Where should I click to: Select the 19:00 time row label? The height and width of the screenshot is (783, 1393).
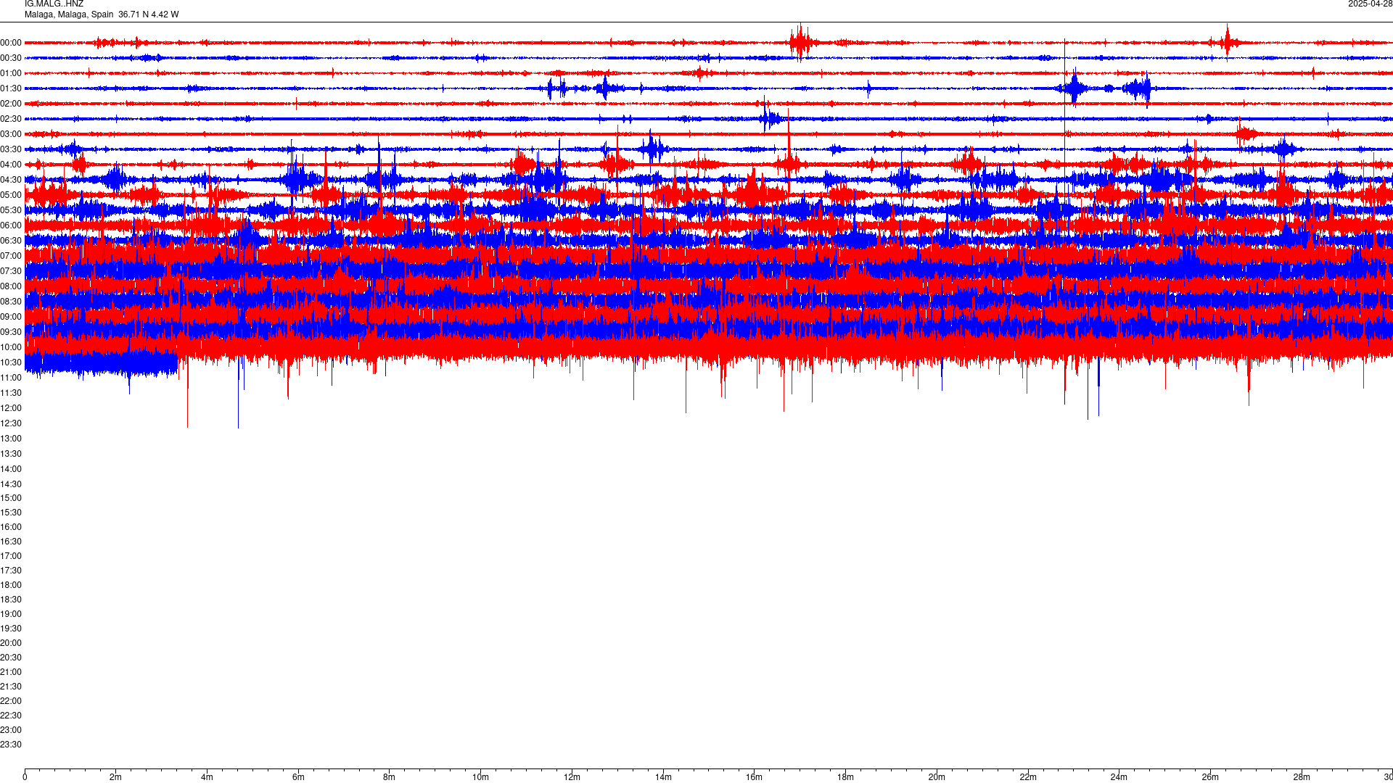(x=11, y=614)
